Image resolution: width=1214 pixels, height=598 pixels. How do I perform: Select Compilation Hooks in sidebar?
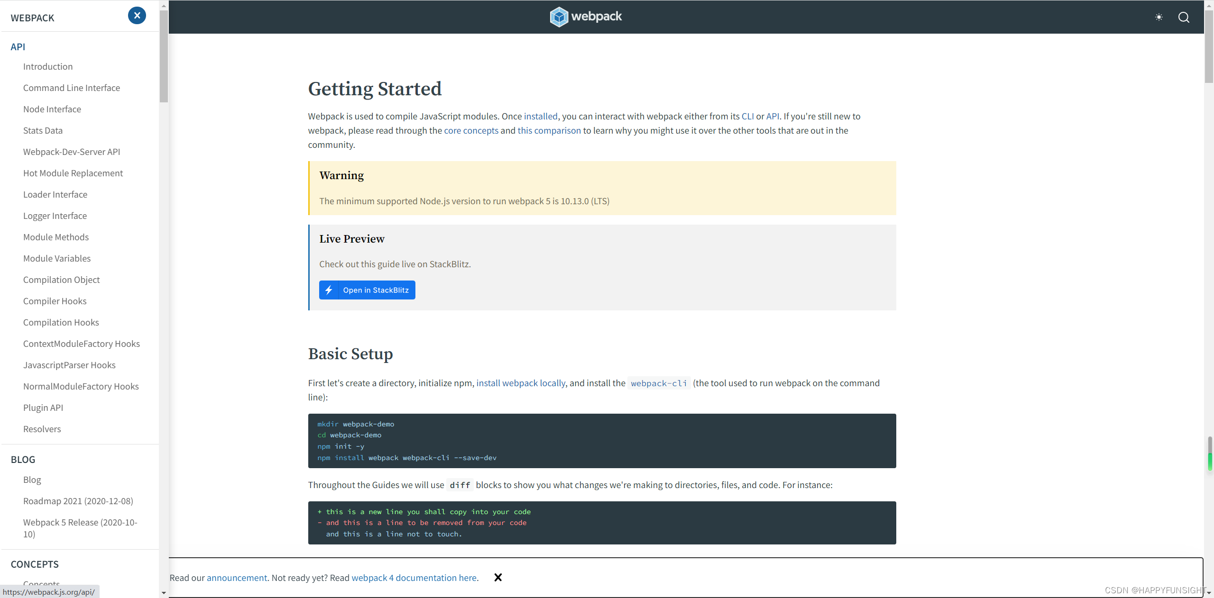[x=61, y=322]
